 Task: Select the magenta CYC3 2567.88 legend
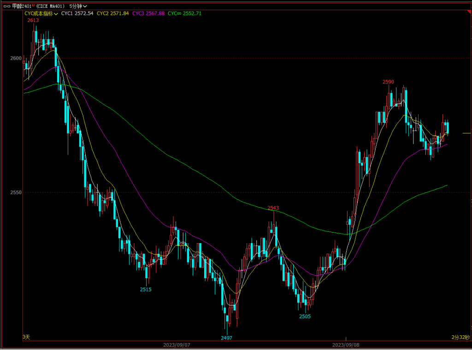pyautogui.click(x=148, y=13)
